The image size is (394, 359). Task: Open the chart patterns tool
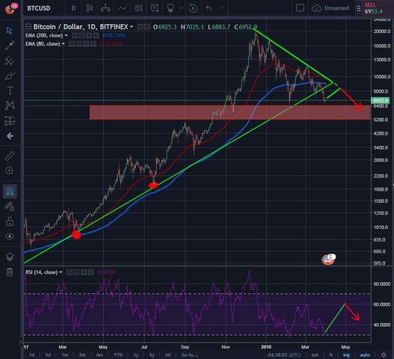[10, 105]
